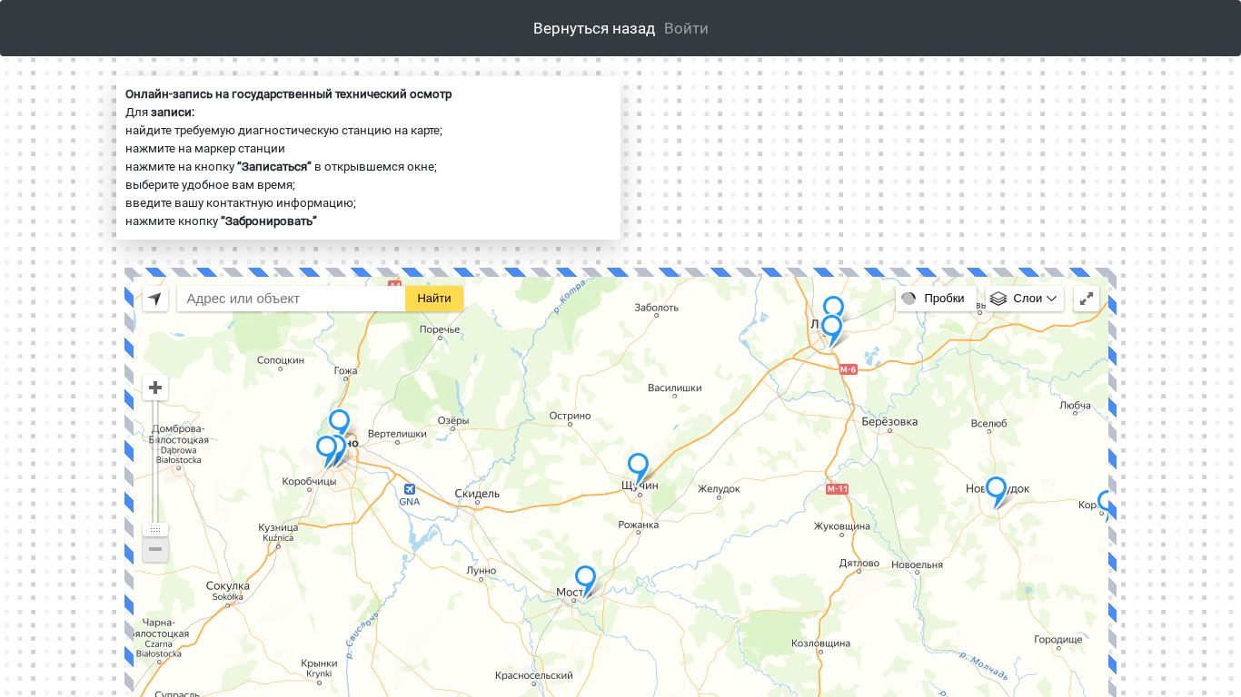Select the station marker at Щучин
The width and height of the screenshot is (1241, 697).
[638, 466]
